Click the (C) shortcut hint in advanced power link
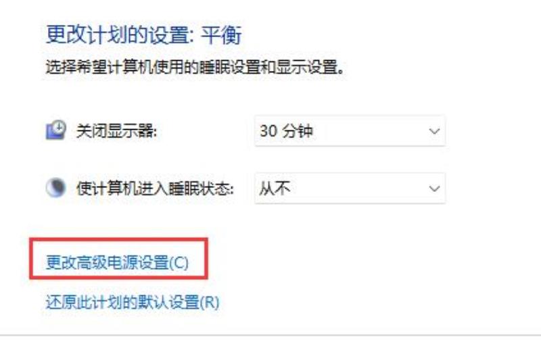Screen dimensions: 541x340 tap(179, 263)
